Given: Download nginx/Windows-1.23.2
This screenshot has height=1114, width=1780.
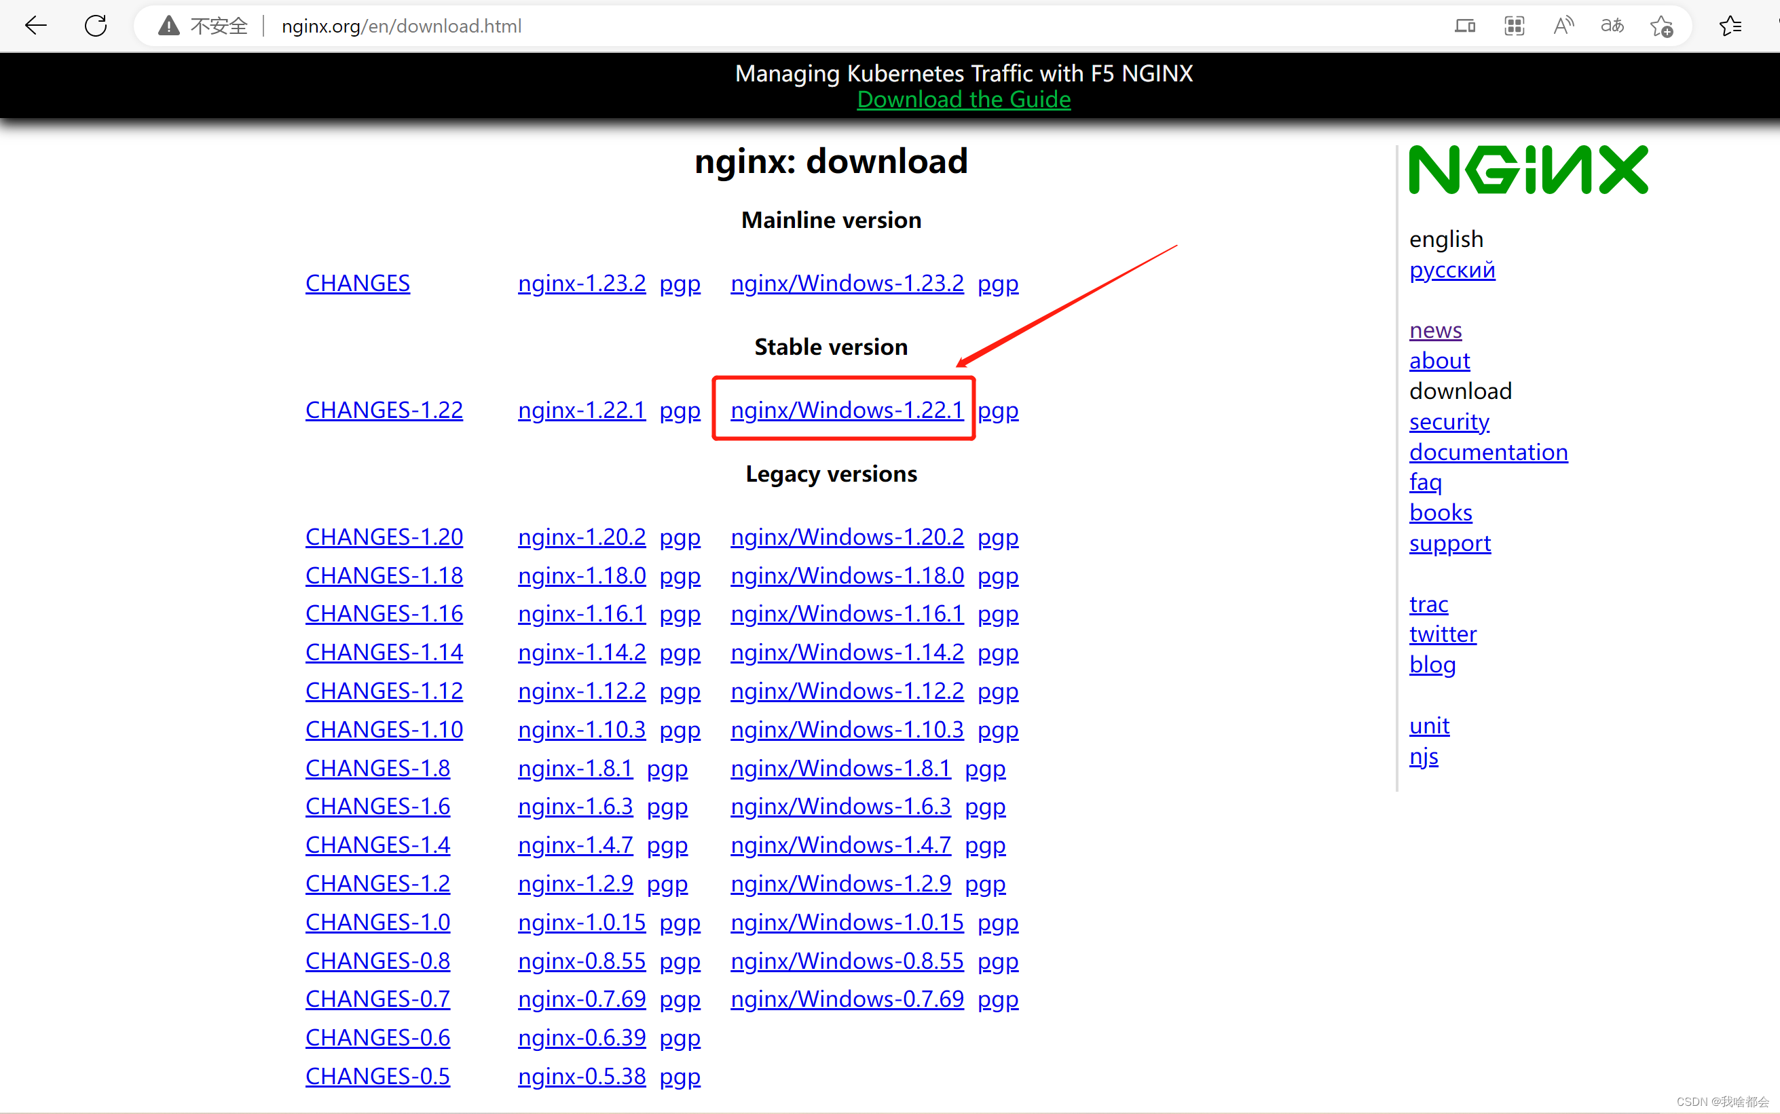Looking at the screenshot, I should click(847, 283).
